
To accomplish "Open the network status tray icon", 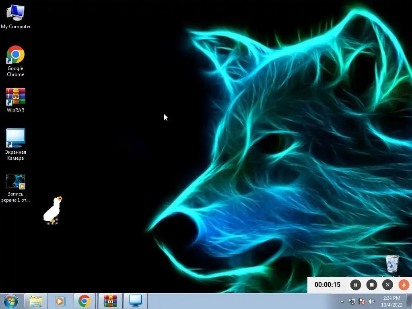I will (x=352, y=301).
